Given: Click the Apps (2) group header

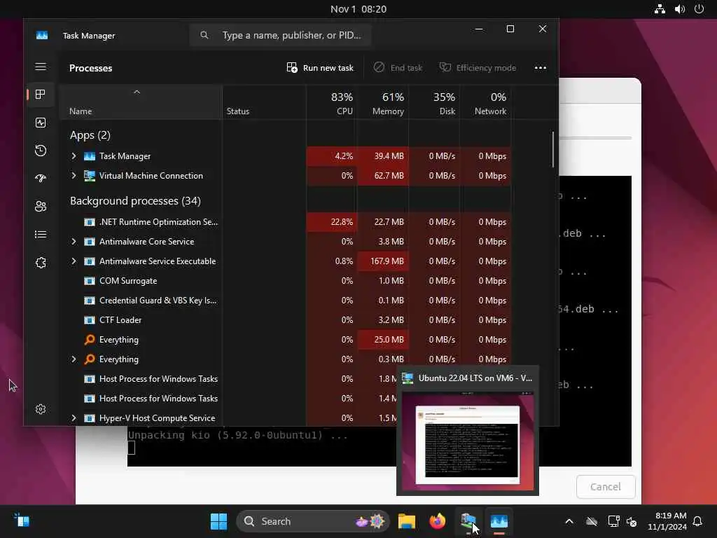Looking at the screenshot, I should (90, 135).
